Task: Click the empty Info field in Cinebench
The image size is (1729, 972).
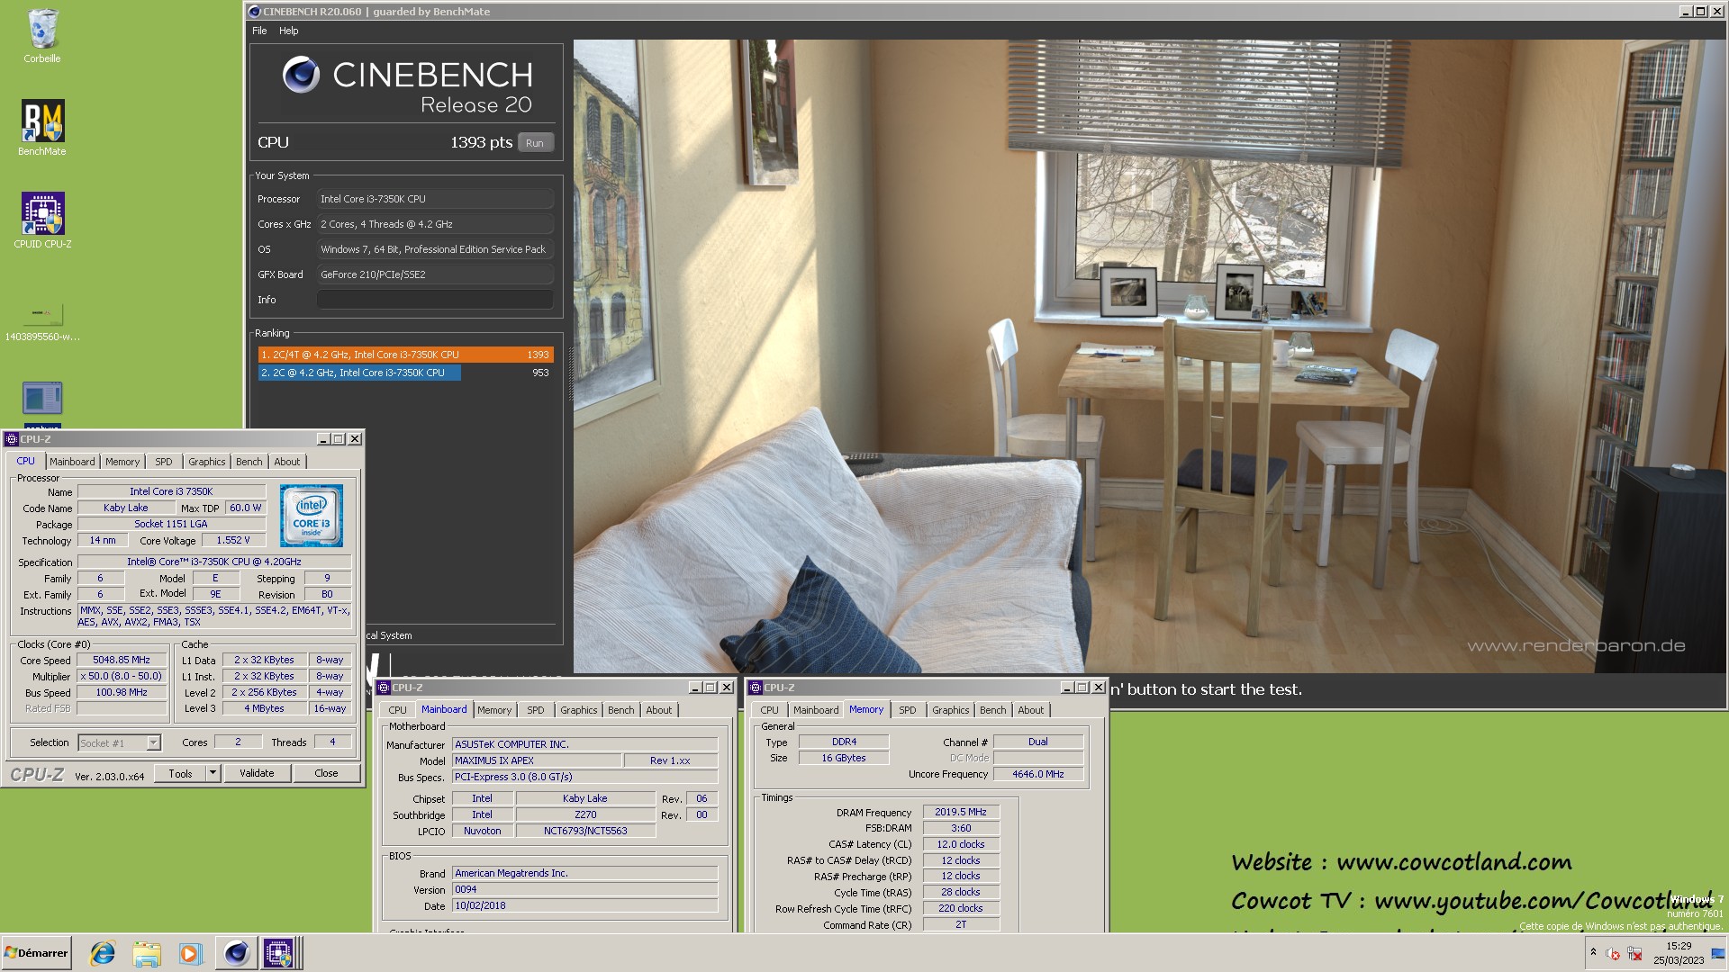Action: coord(435,300)
